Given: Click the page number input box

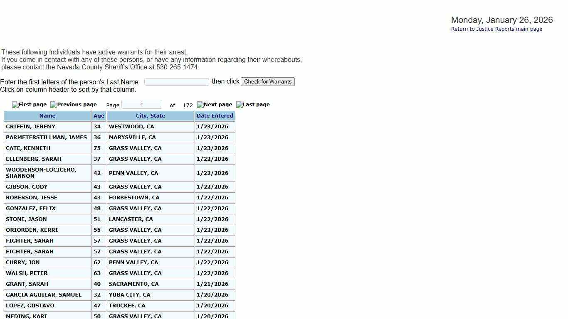Looking at the screenshot, I should click(x=142, y=105).
